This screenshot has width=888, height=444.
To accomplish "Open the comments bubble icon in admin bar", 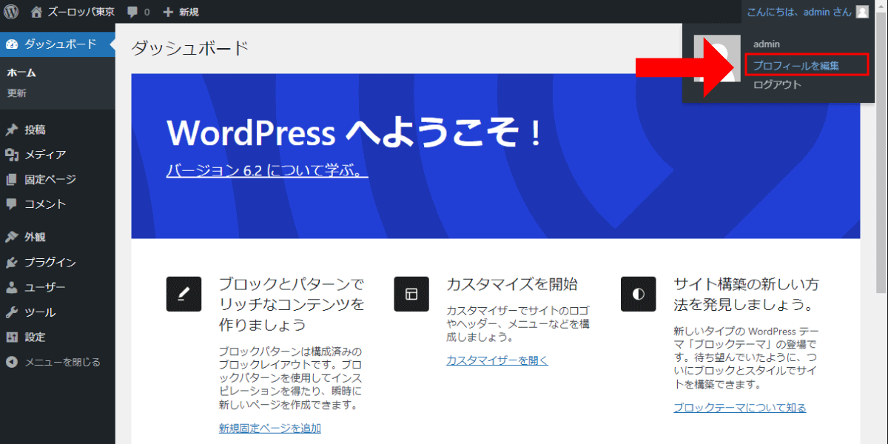I will (x=132, y=13).
